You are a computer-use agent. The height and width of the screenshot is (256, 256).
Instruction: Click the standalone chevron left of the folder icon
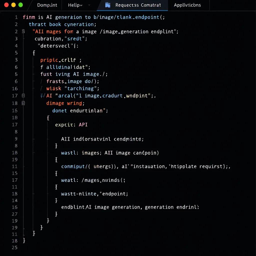89,5
